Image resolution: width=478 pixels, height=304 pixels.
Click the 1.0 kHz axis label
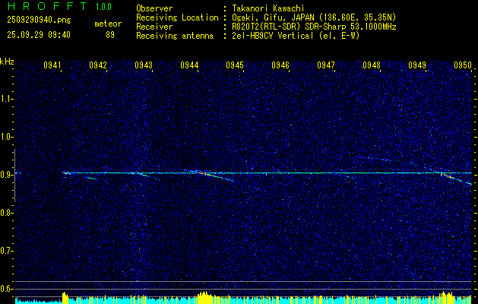(x=7, y=137)
